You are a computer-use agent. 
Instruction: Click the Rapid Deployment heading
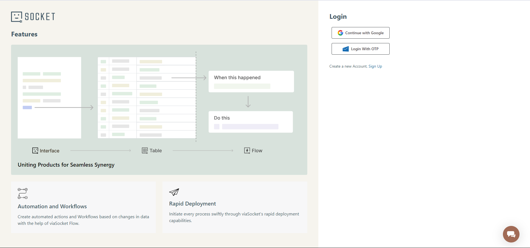pos(192,204)
